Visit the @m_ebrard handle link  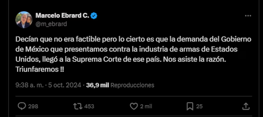(x=51, y=24)
